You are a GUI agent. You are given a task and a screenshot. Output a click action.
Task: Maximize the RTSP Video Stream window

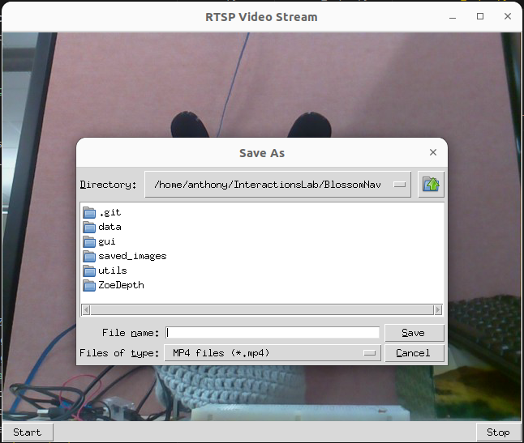pos(480,16)
